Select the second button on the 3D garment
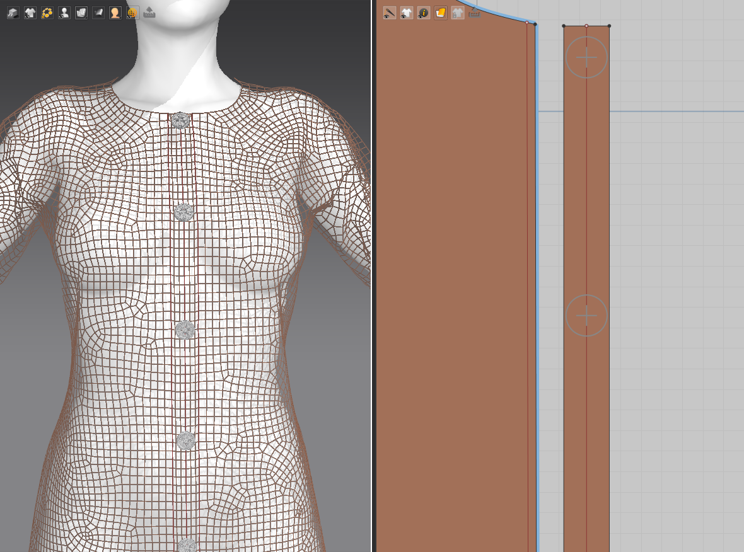744x552 pixels. [x=183, y=212]
